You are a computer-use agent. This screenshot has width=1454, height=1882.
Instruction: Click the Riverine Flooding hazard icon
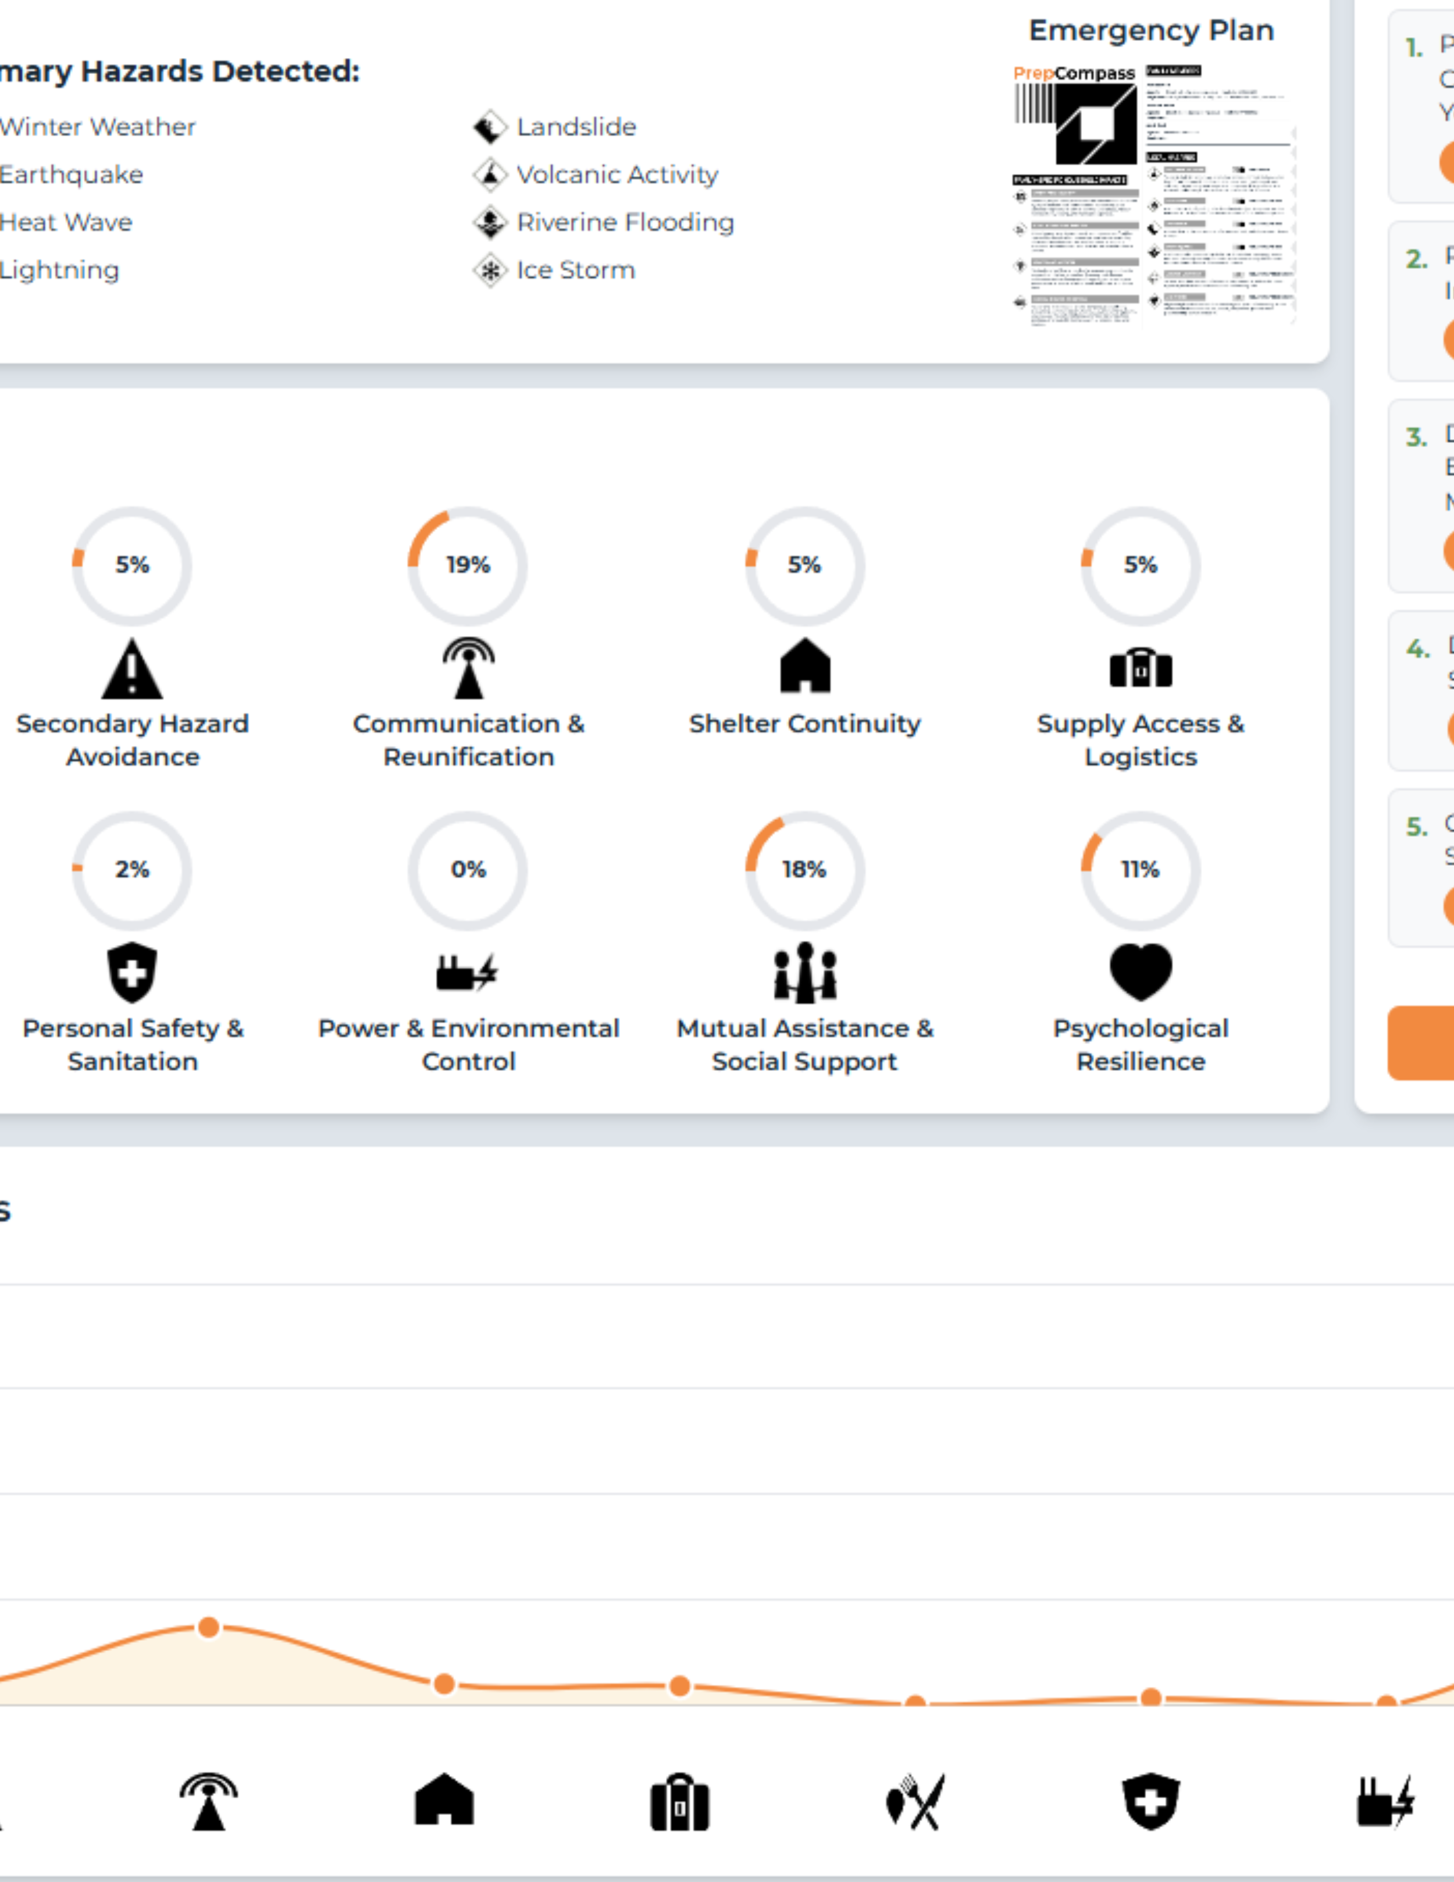(490, 222)
